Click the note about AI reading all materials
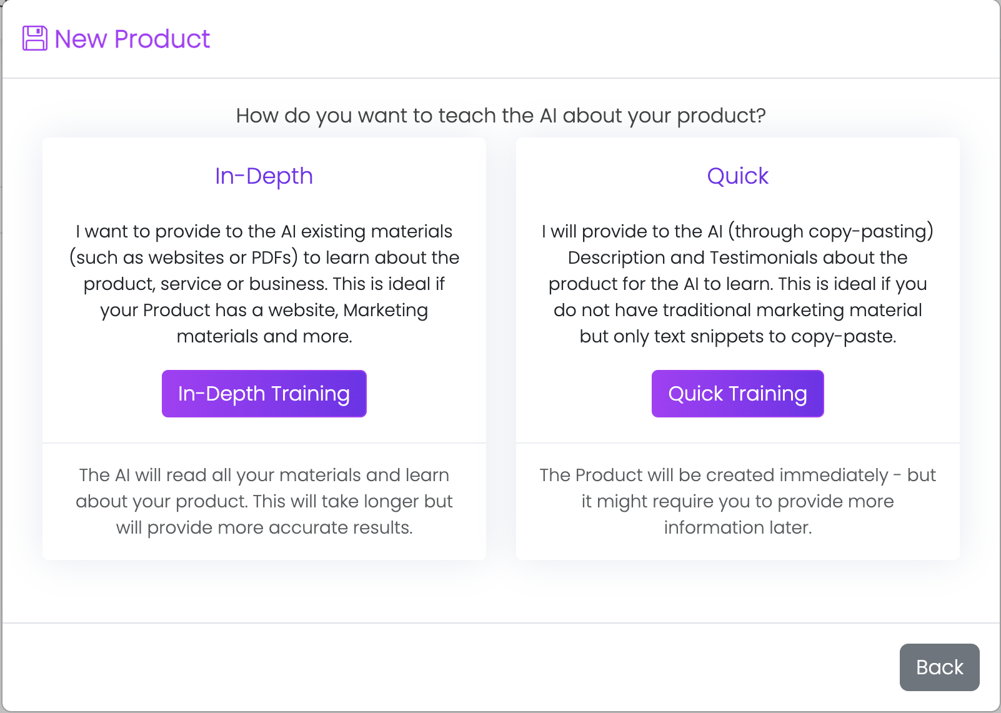Viewport: 1001px width, 713px height. click(264, 501)
